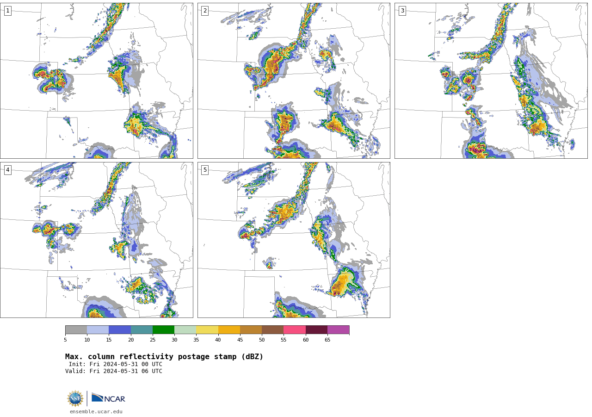The image size is (592, 417).
Task: Click the orange 40-45 dBZ swatch
Action: (x=229, y=330)
